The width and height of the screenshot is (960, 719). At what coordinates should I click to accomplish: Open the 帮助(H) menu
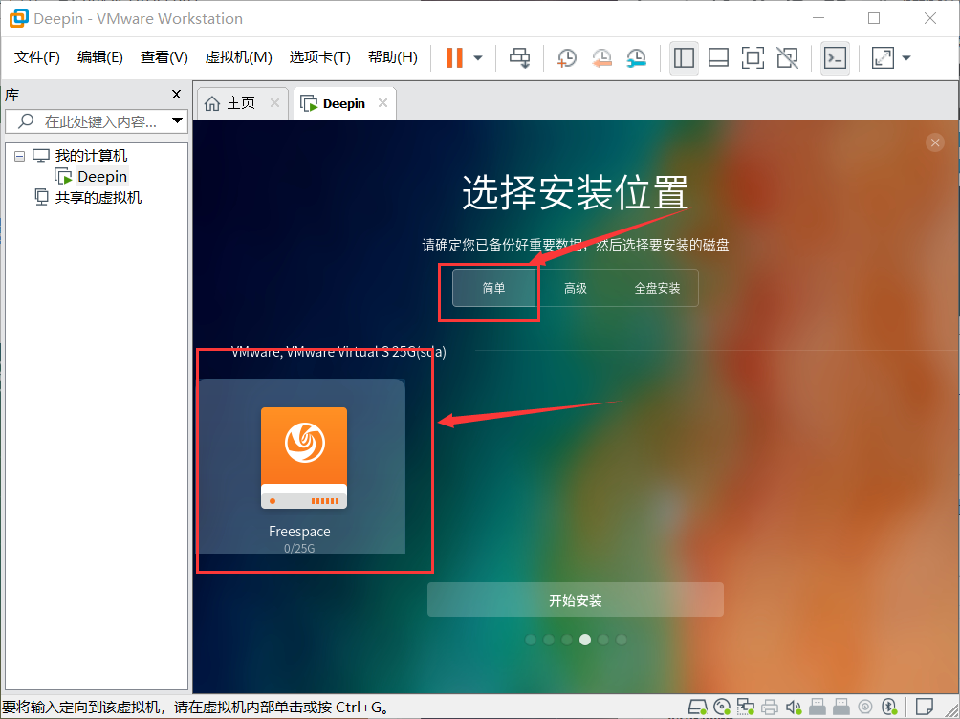coord(392,57)
